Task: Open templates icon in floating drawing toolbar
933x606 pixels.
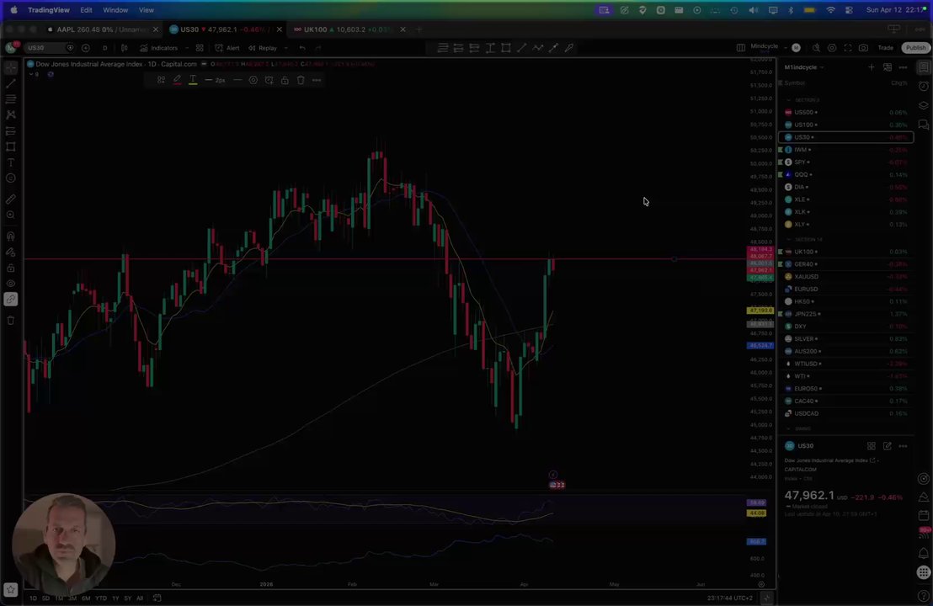Action: tap(161, 80)
